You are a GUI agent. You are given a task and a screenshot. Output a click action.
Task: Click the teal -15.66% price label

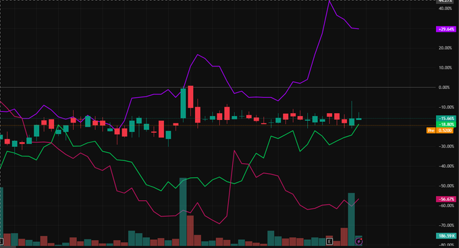point(446,119)
